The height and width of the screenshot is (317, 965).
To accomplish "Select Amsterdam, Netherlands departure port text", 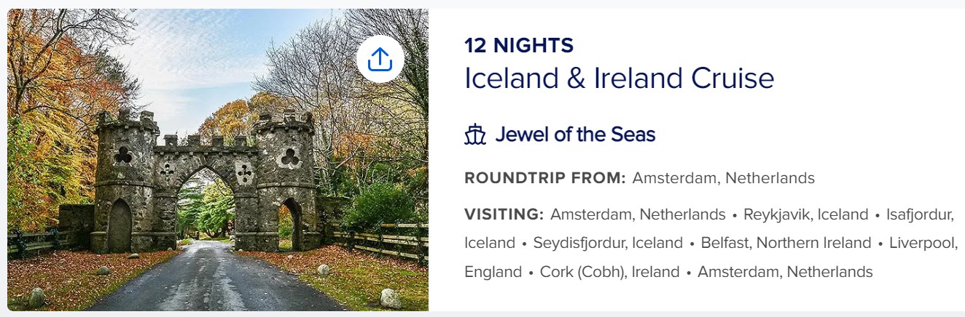I will click(x=724, y=178).
